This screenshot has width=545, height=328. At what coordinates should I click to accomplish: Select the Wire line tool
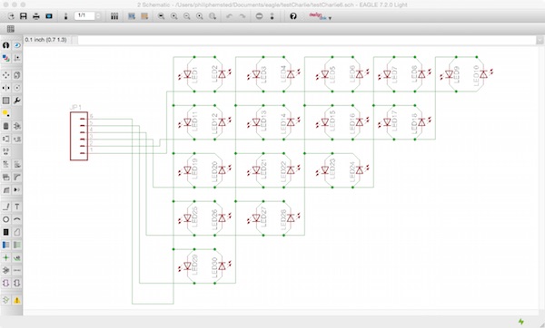(6, 207)
